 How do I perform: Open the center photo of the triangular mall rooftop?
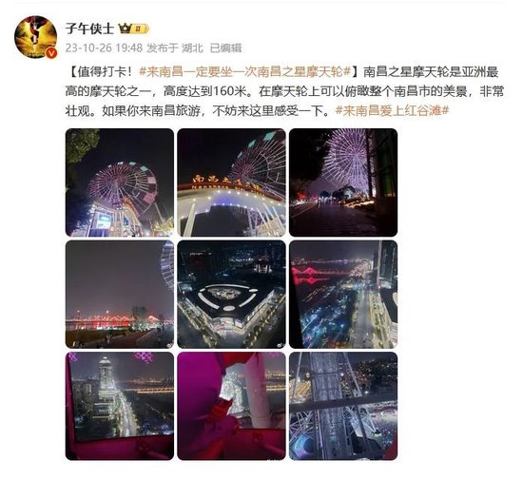[231, 295]
